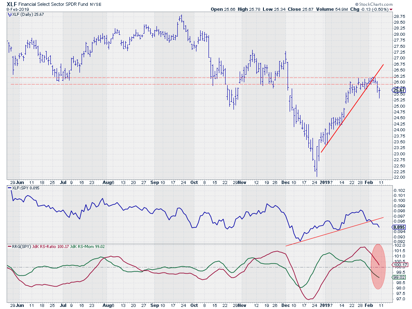
Task: Click the 22.00 price axis label
Action: (400, 178)
